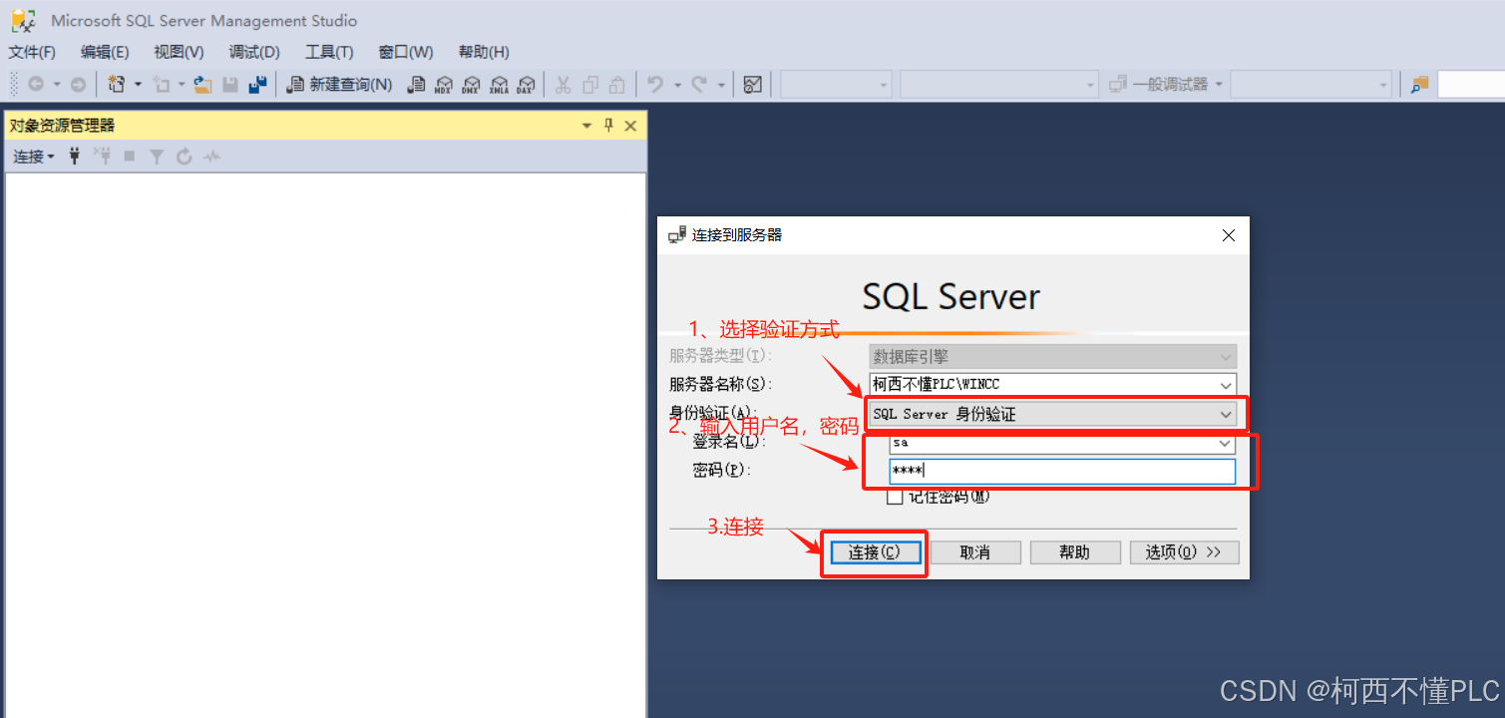Click into the 密码 password field
The image size is (1505, 718).
pos(1062,472)
